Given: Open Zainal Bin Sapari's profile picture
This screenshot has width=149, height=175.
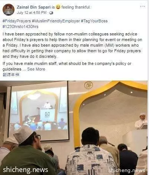Looking at the screenshot, I should 9,10.
